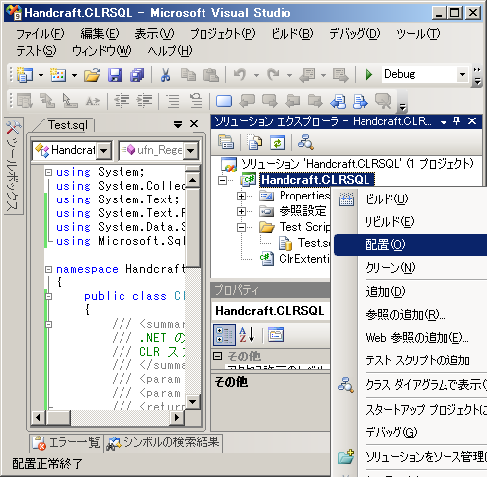
Task: Open the Toolbox side tab
Action: (13, 166)
